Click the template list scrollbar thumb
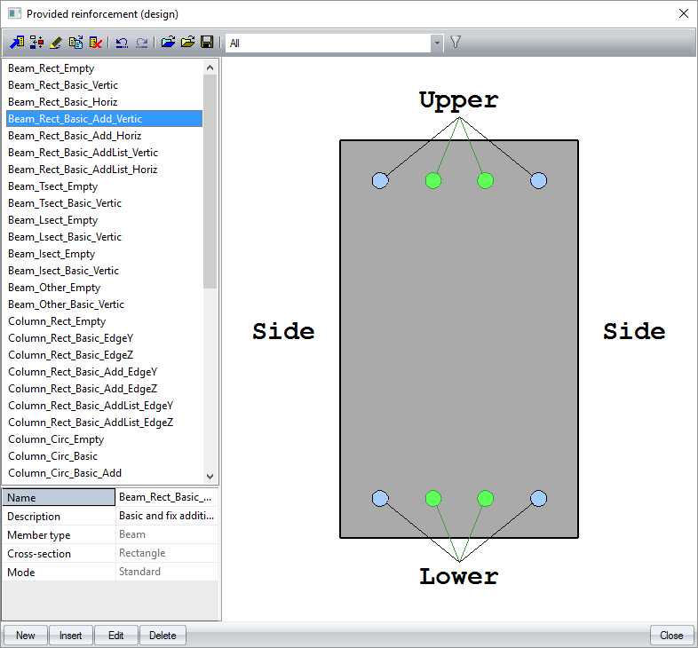Image resolution: width=698 pixels, height=648 pixels. [210, 181]
